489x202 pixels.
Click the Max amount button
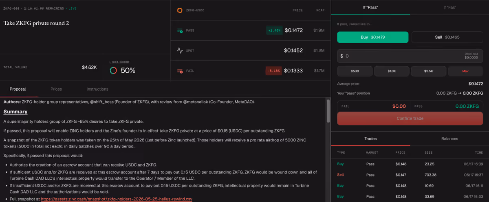[x=465, y=71]
